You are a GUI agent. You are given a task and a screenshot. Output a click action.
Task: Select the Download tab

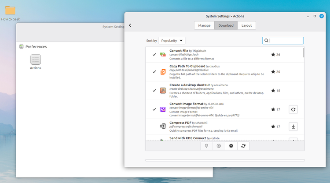(x=226, y=25)
